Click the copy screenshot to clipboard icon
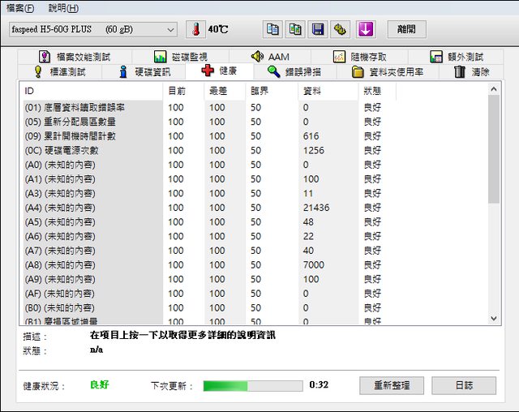The width and height of the screenshot is (519, 412). click(296, 29)
